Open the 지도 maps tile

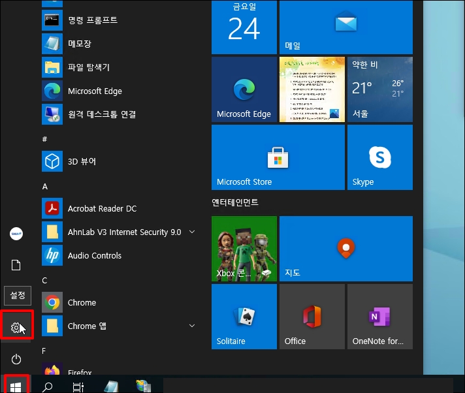point(345,249)
